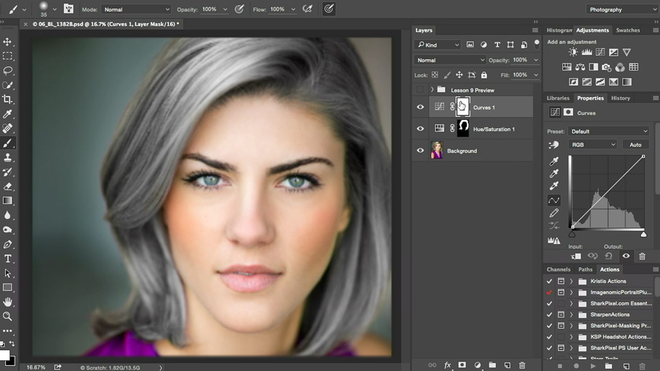Add a Levels adjustment
660x371 pixels.
coord(587,52)
